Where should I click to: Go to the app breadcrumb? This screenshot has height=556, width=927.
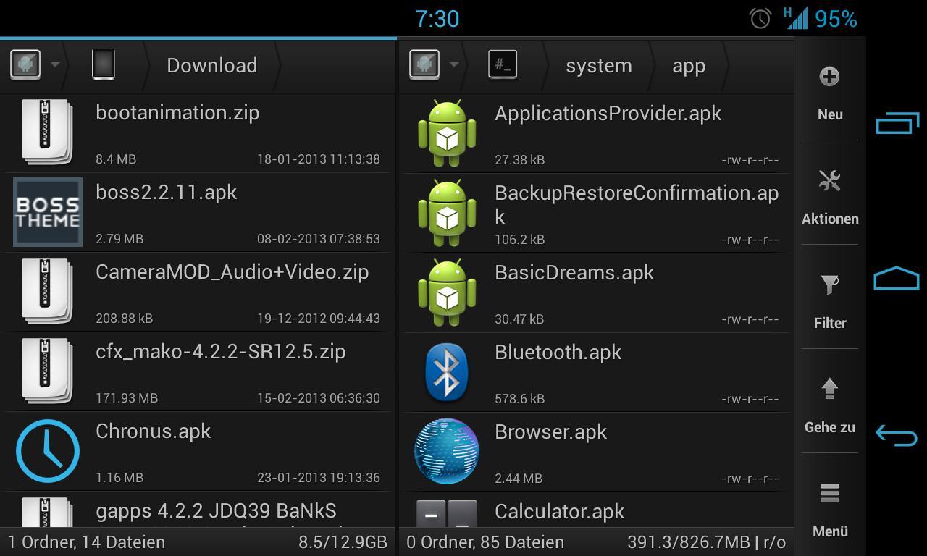pyautogui.click(x=689, y=67)
